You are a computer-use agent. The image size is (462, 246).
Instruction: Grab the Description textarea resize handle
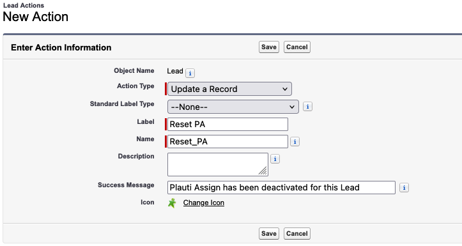tap(263, 171)
